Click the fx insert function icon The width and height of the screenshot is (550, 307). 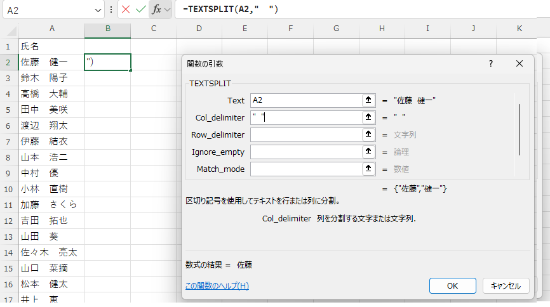coord(156,10)
